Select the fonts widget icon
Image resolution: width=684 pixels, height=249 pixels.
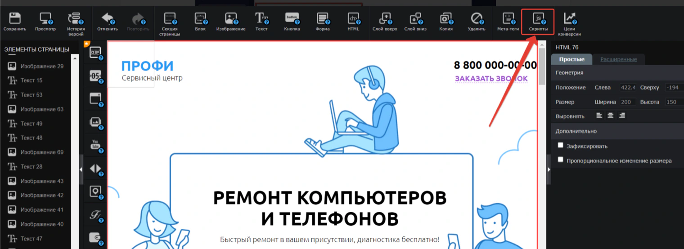pos(96,215)
